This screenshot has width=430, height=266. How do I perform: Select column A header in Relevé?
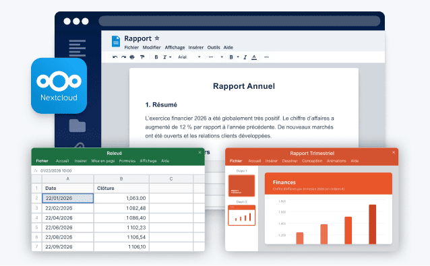68,179
